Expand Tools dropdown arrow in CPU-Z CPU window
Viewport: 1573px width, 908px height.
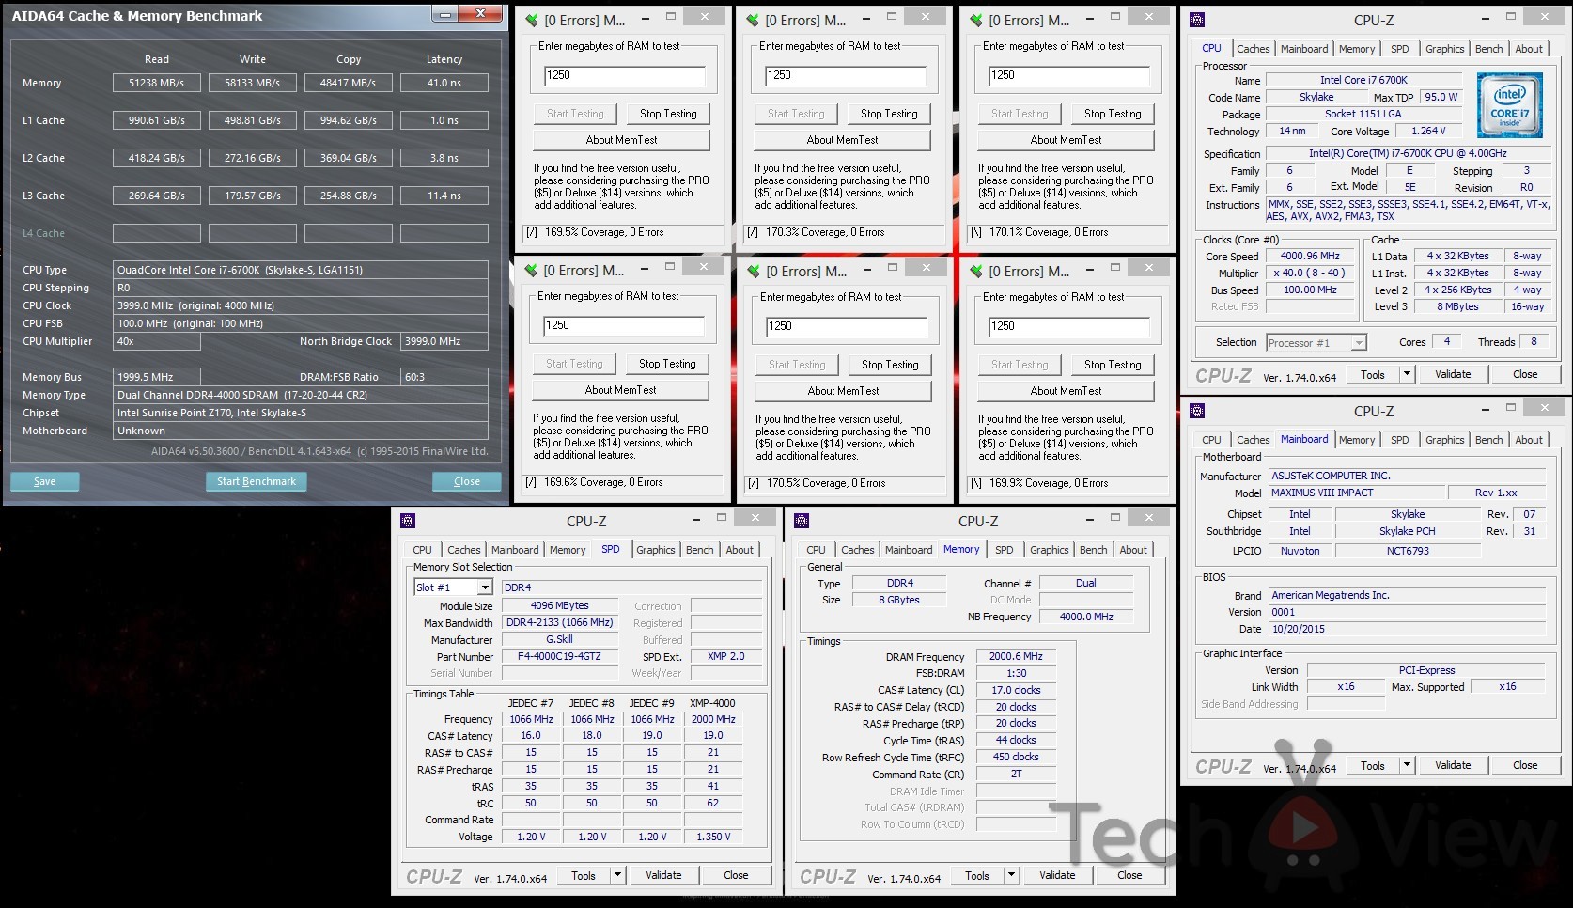1407,374
